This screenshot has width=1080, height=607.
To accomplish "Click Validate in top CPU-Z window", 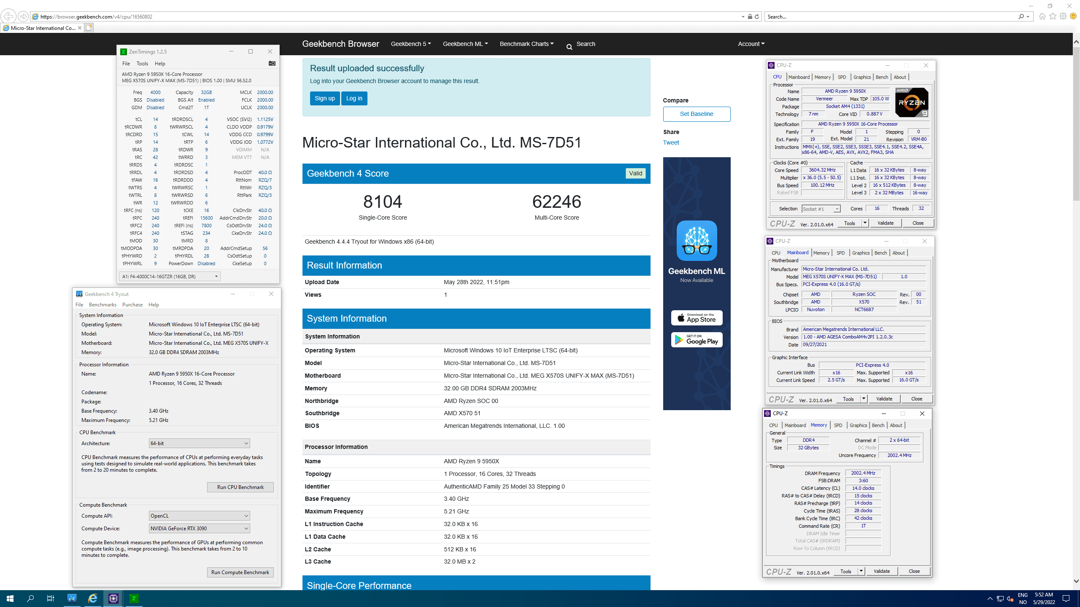I will click(x=886, y=223).
